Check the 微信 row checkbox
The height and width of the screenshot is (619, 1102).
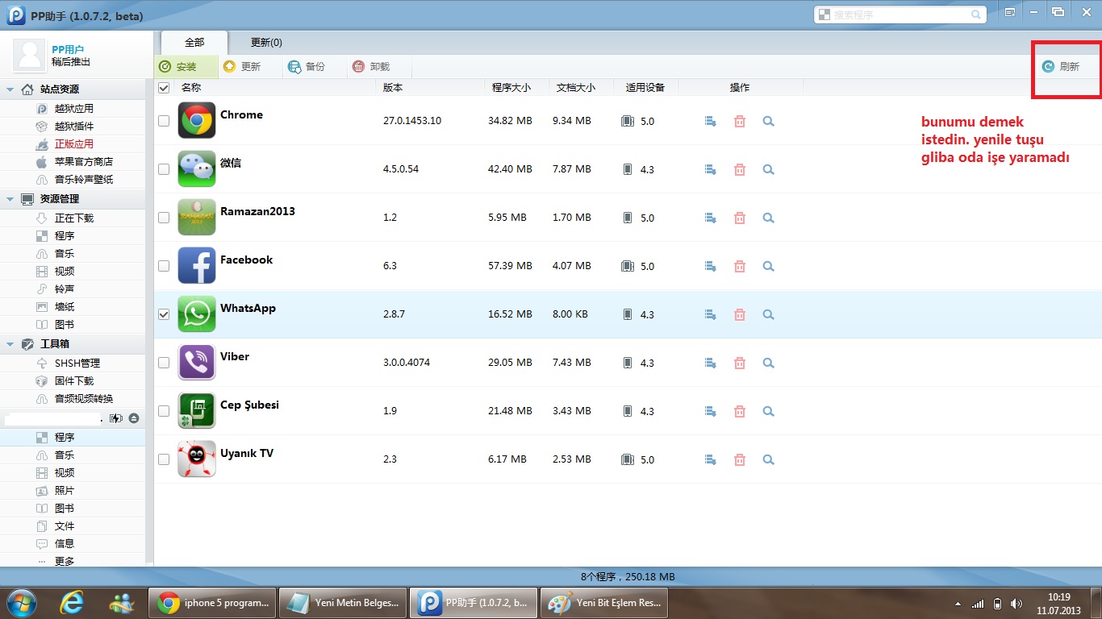pyautogui.click(x=164, y=169)
